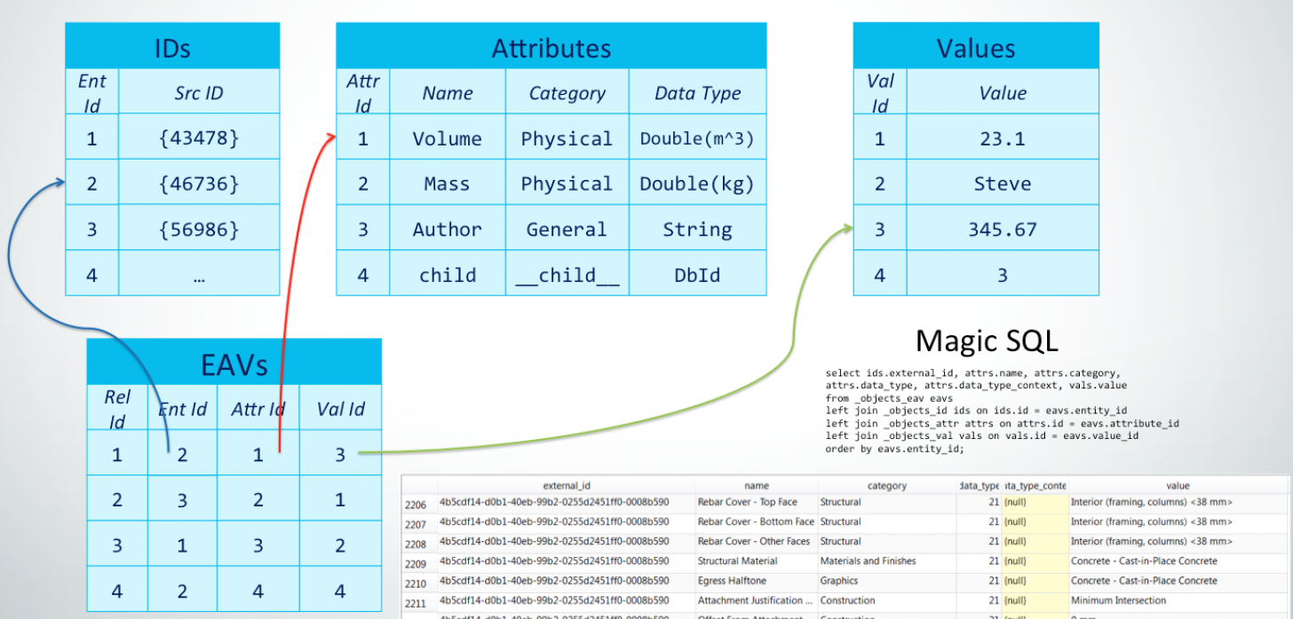Click the 'Ent Id' header in IDs table
1293x619 pixels.
[91, 92]
